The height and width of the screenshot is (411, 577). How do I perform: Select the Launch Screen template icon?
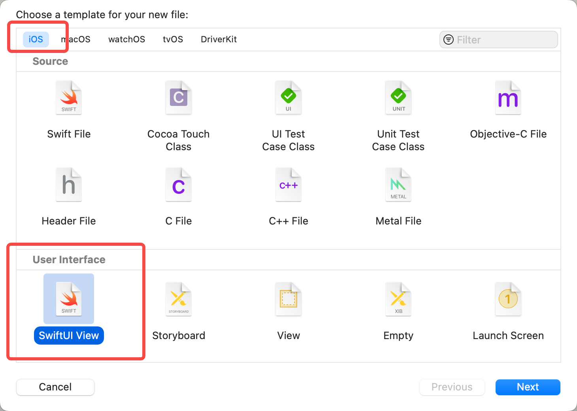click(x=508, y=299)
